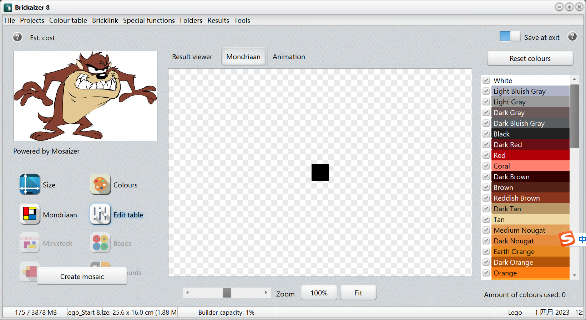This screenshot has height=320, width=586.
Task: Select the Medium Nougat swatch
Action: pyautogui.click(x=530, y=230)
